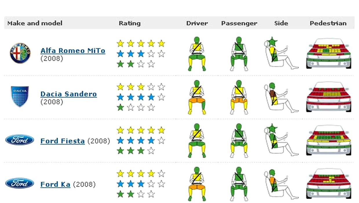Click Dacia Sandero side impact icon

(x=281, y=97)
